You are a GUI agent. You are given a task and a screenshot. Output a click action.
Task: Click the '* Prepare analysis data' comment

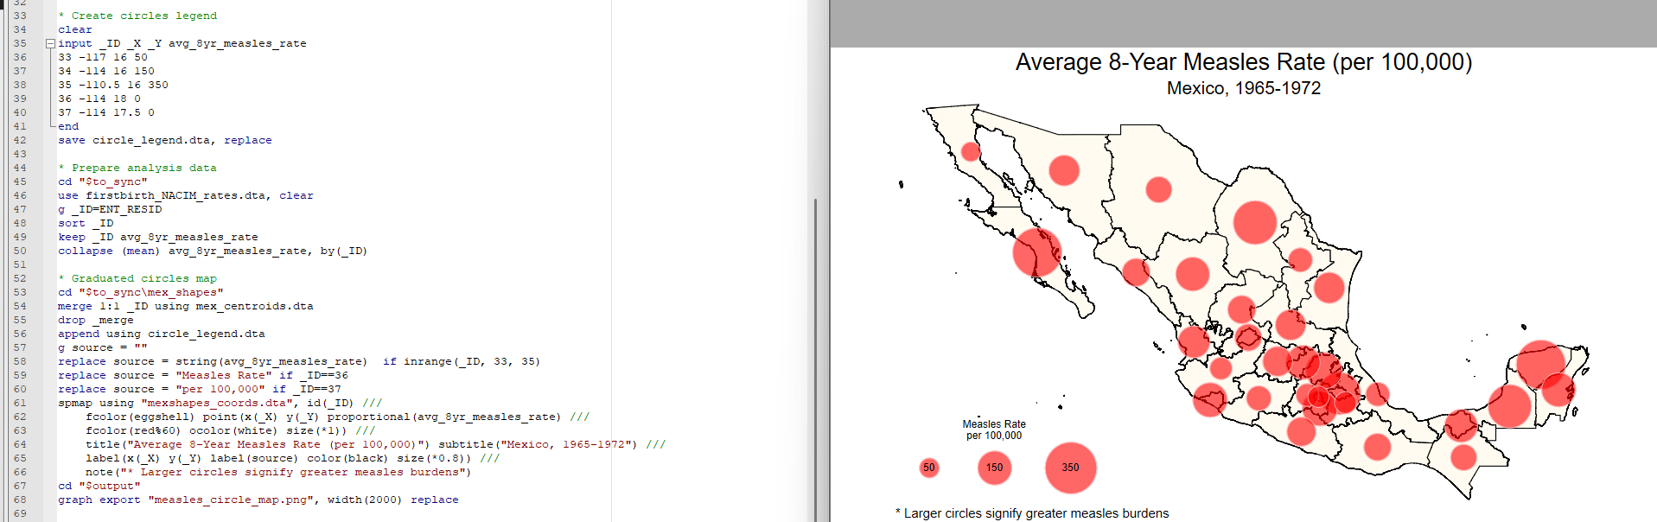(x=137, y=168)
